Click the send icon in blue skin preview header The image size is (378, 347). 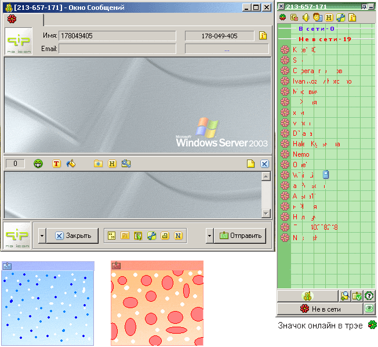(x=7, y=266)
